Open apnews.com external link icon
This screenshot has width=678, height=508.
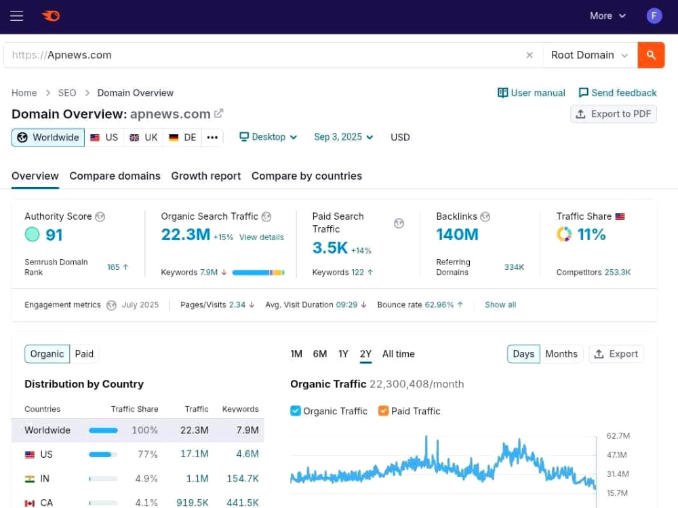[x=219, y=113]
